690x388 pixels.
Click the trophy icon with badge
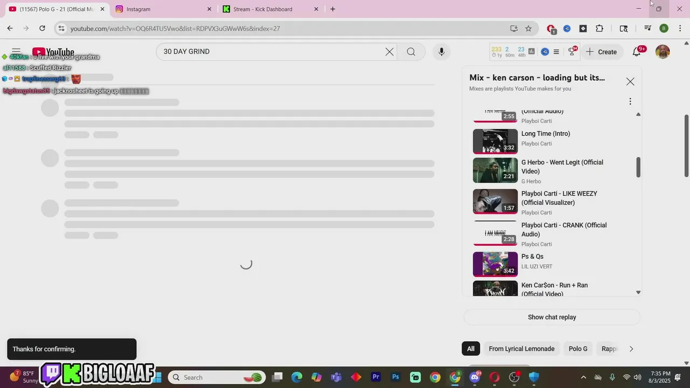pyautogui.click(x=572, y=52)
